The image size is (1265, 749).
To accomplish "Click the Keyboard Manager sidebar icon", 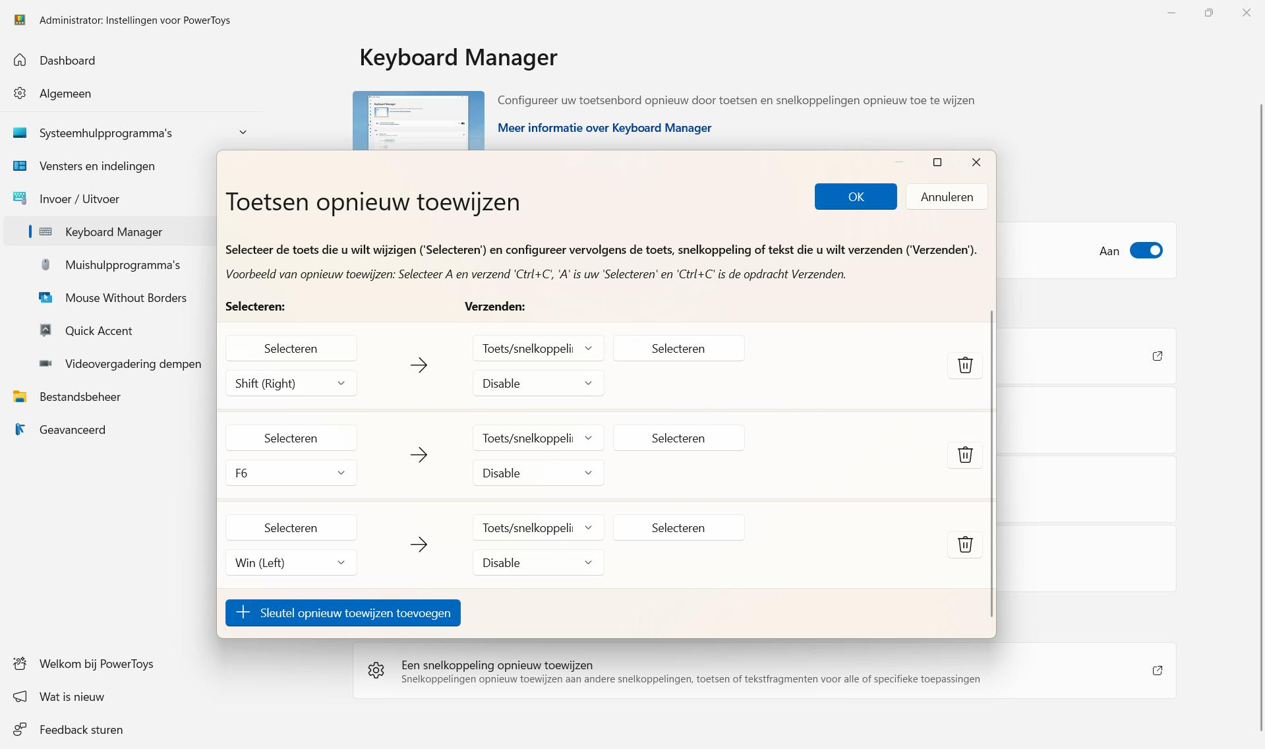I will pos(45,232).
